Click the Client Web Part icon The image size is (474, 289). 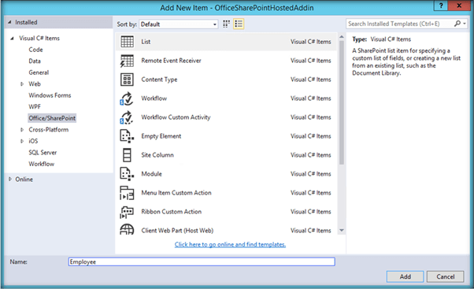point(127,230)
